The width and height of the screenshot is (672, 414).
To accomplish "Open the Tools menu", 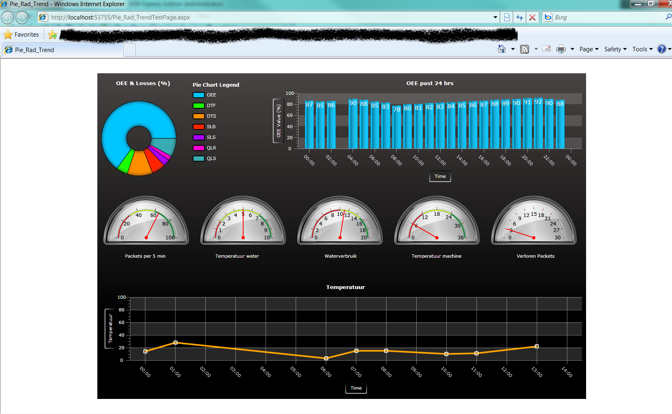I will [x=643, y=49].
